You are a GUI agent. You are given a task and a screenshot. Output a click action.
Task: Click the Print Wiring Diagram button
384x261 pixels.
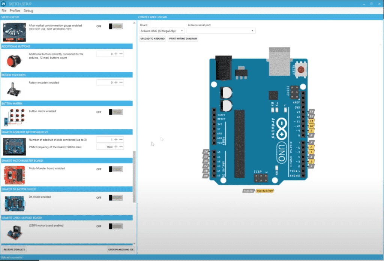tap(183, 39)
